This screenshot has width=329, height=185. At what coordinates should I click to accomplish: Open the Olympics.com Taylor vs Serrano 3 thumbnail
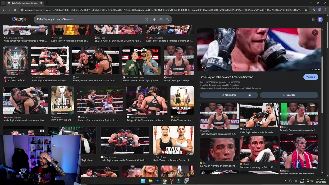coord(125,140)
